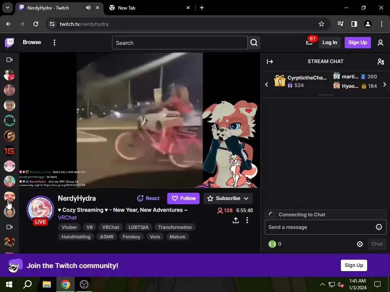Open the VRChat category link
This screenshot has width=390, height=292.
pos(67,217)
